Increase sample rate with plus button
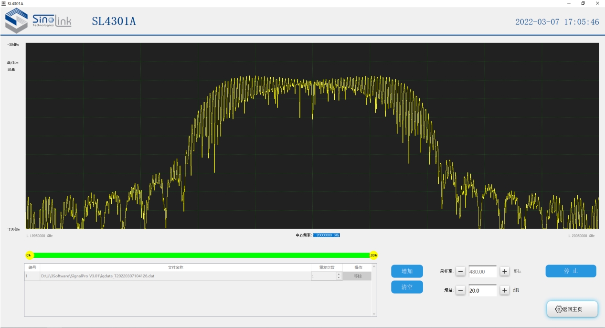Viewport: 605px width, 328px height. pyautogui.click(x=505, y=271)
